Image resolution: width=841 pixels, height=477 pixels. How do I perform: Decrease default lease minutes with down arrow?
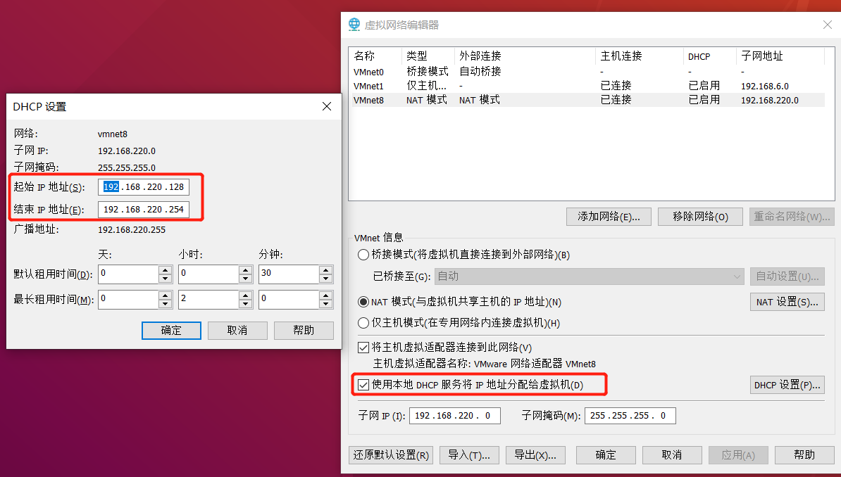(x=325, y=279)
